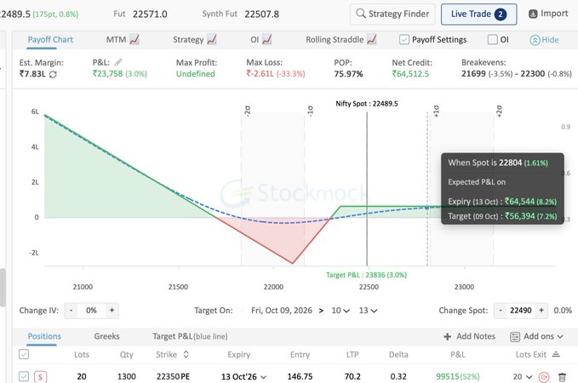Click the Max Loss value ₹-2.61L

(260, 74)
